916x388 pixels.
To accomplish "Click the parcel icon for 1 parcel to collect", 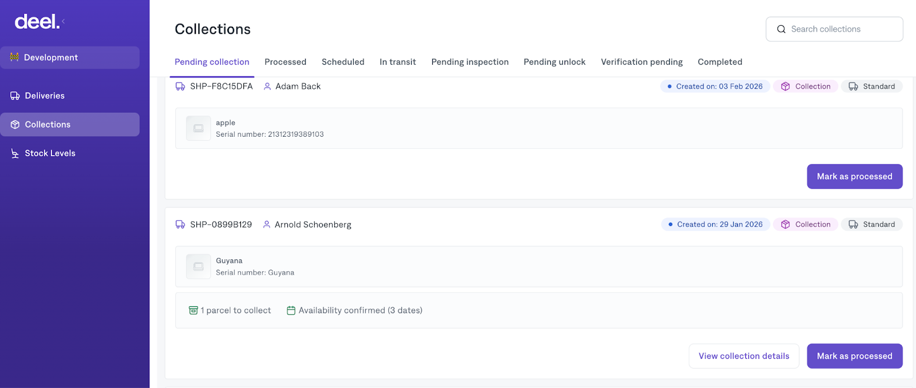I will (x=194, y=310).
